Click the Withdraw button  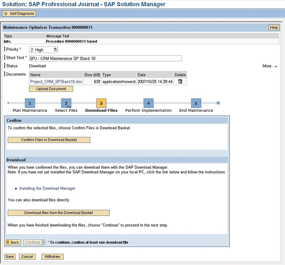[x=52, y=256]
